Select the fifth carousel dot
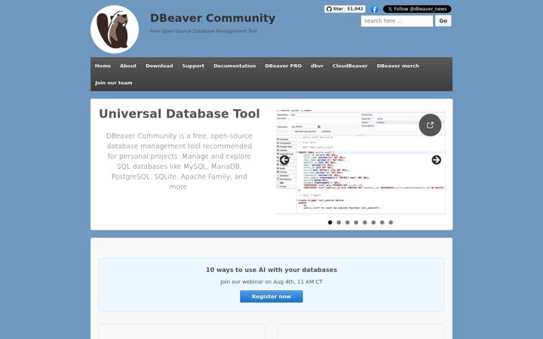 pyautogui.click(x=365, y=222)
